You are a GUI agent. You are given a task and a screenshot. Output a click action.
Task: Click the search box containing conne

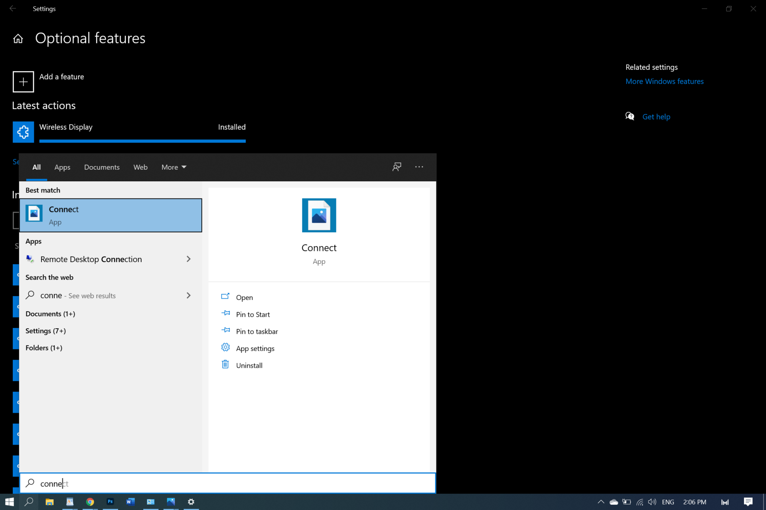pos(227,483)
